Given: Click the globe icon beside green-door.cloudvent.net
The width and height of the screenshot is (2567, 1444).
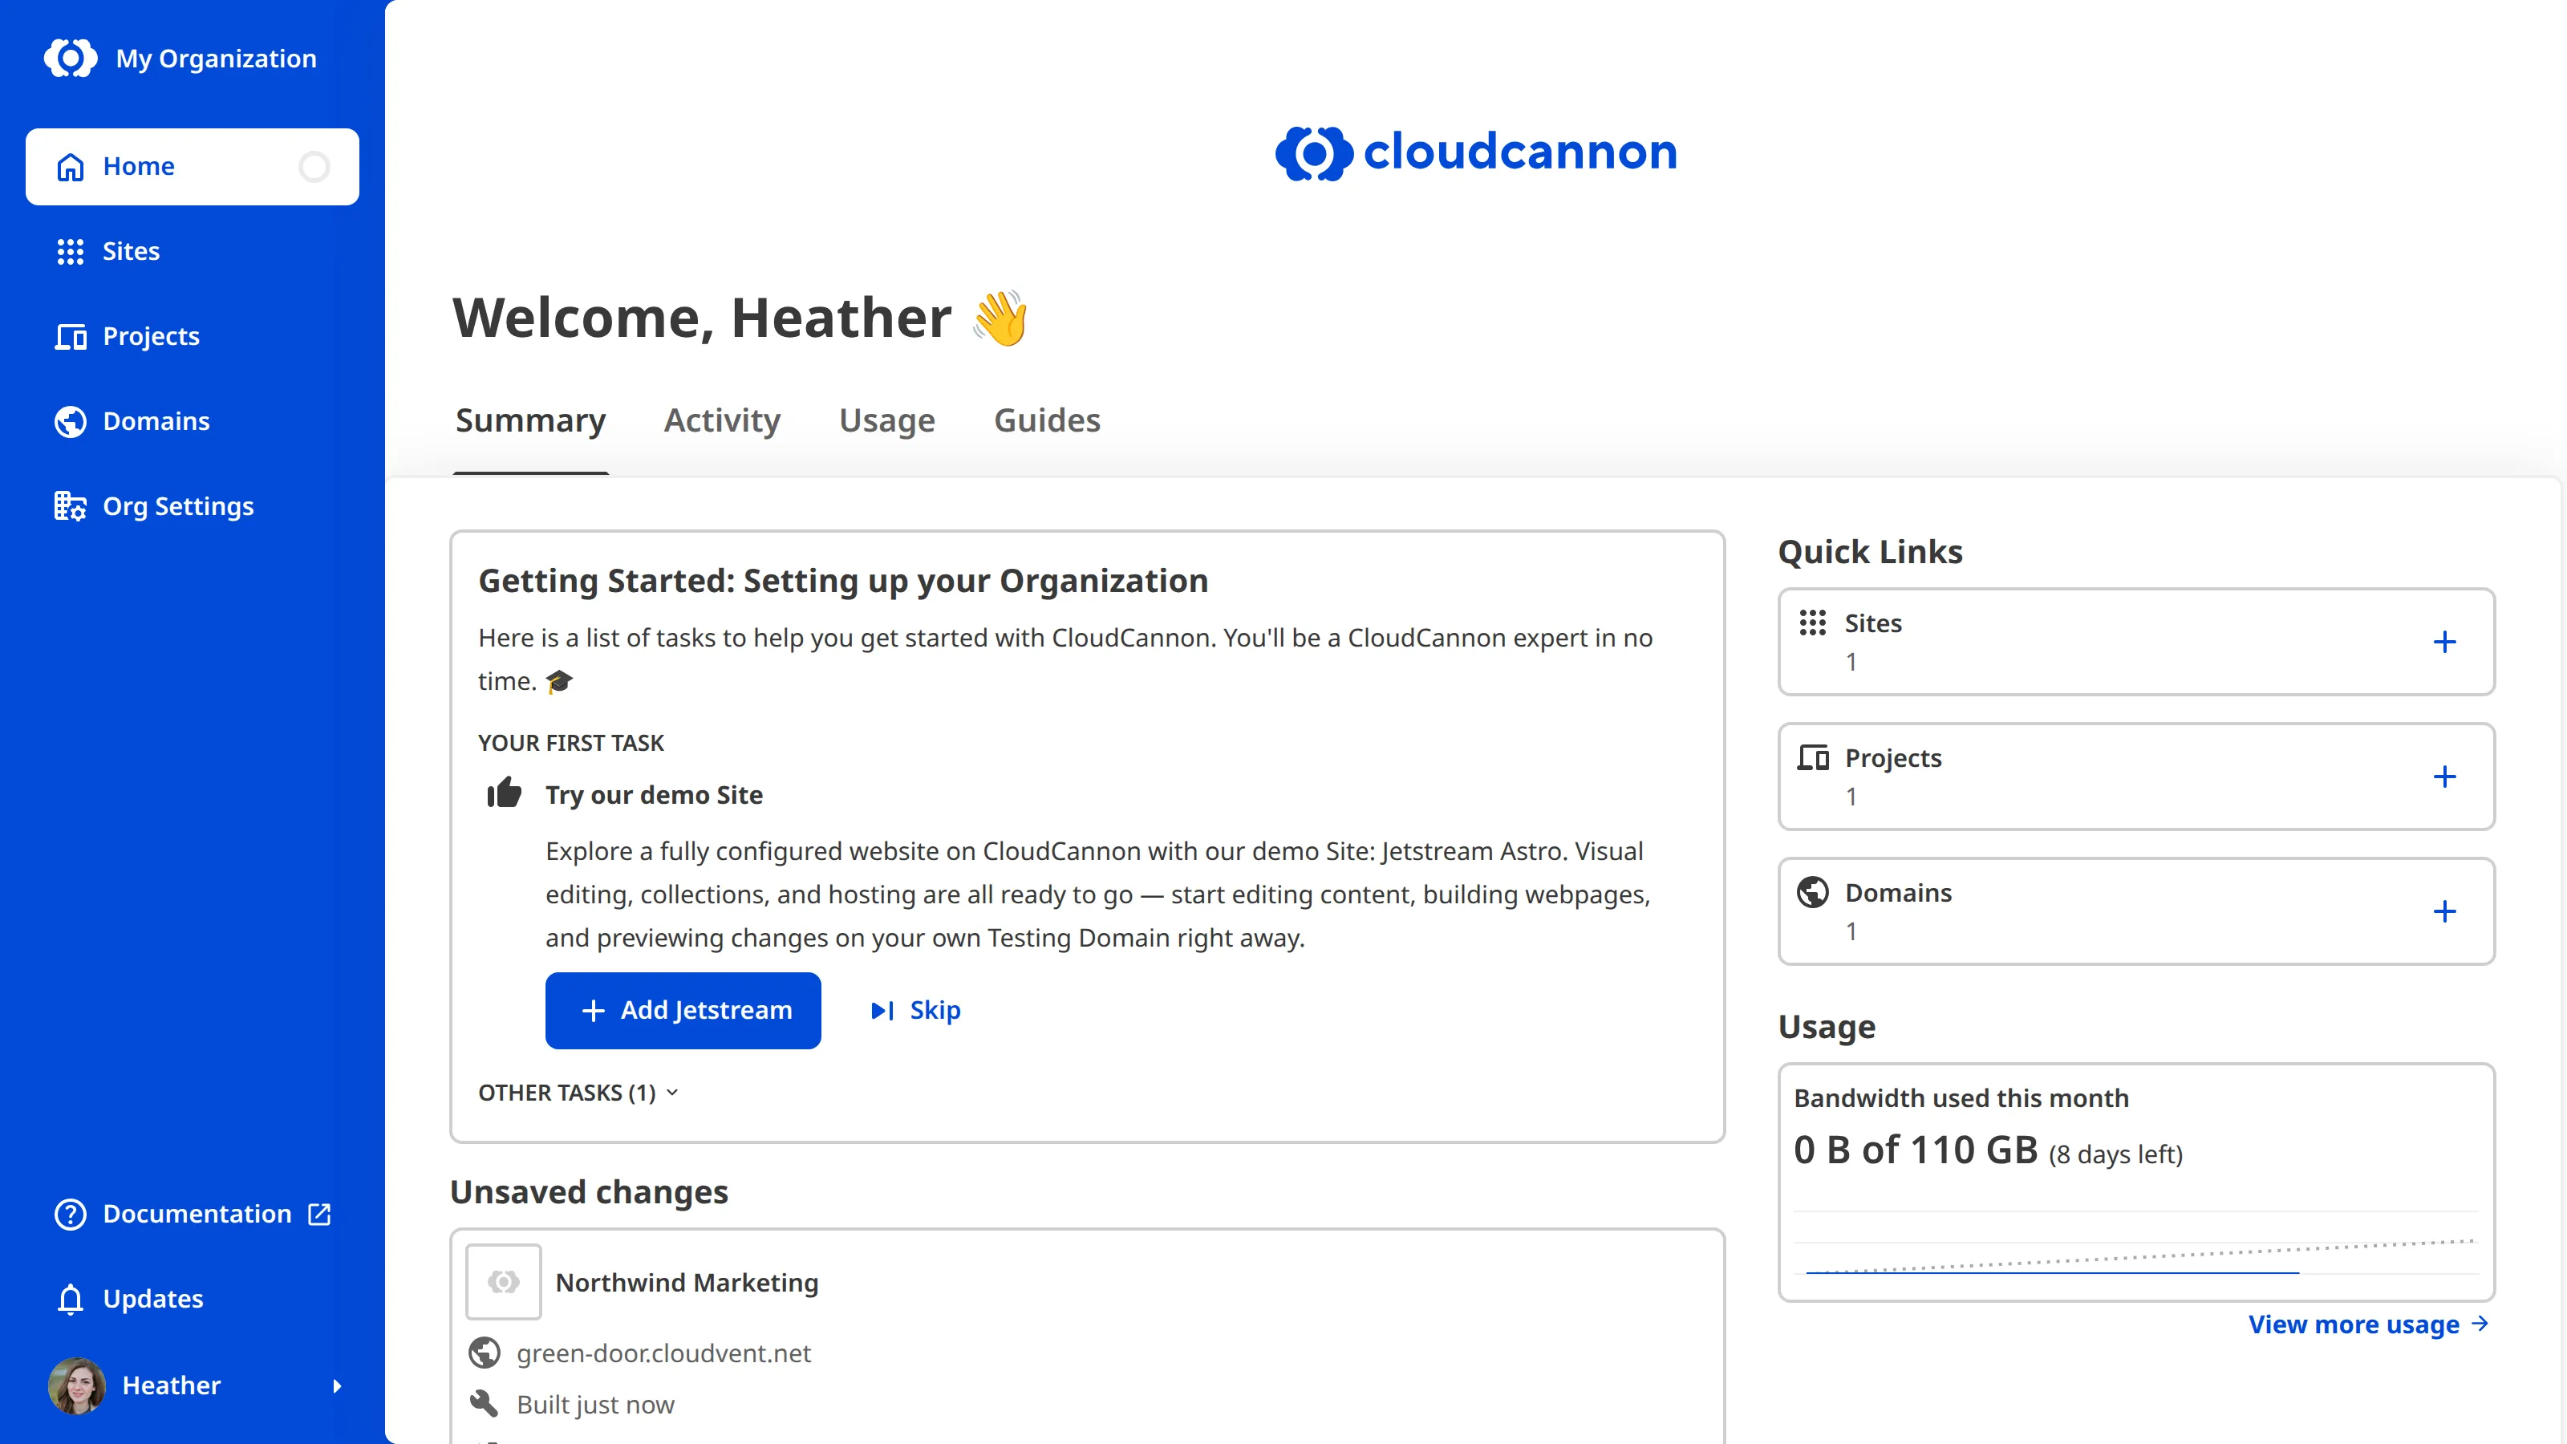Looking at the screenshot, I should click(x=485, y=1353).
